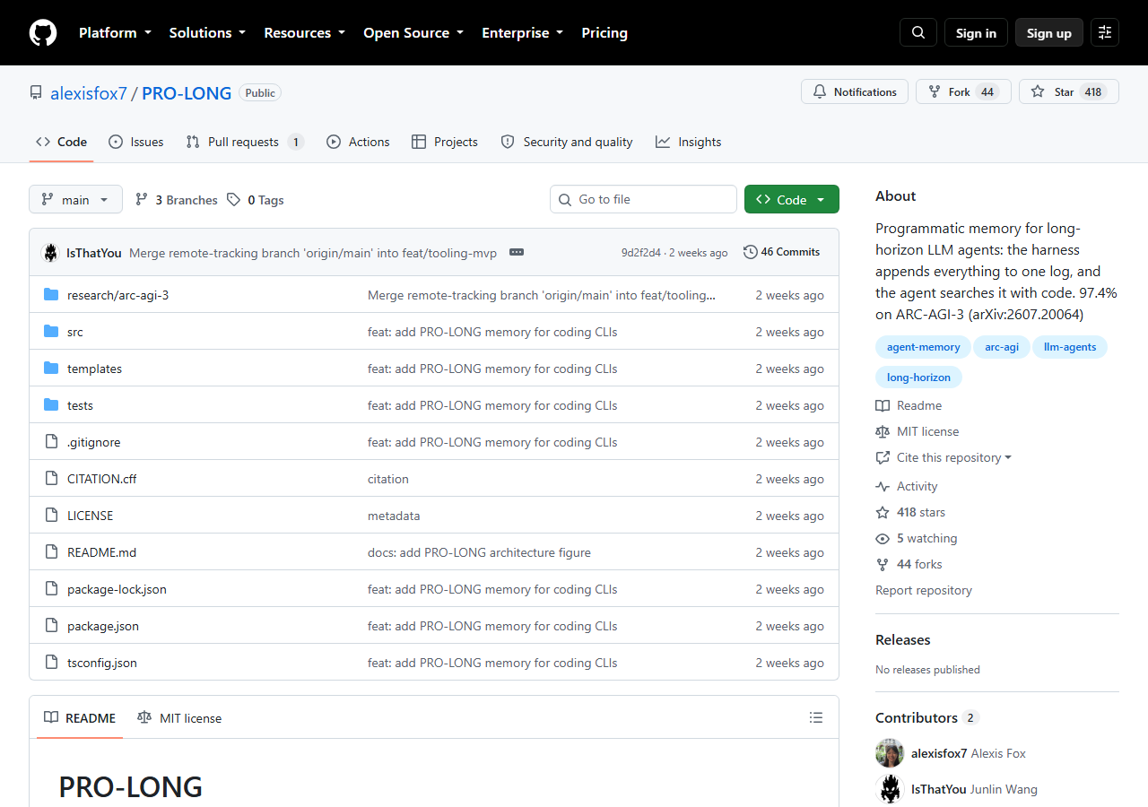Click the llm-agents topic tag
The image size is (1148, 807).
(x=1070, y=347)
